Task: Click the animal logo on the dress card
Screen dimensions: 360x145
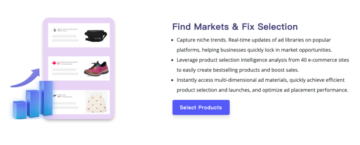Action: [x=54, y=95]
